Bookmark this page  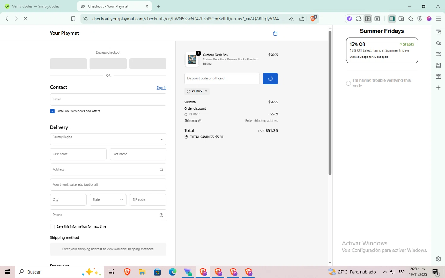(73, 19)
